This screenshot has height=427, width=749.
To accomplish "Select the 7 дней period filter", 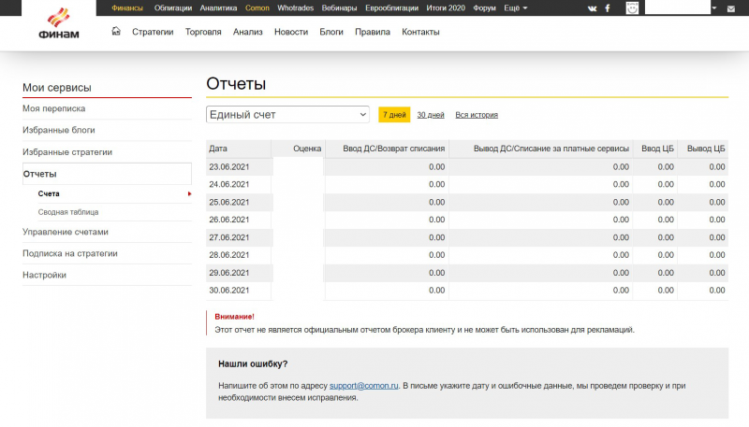I will click(394, 115).
